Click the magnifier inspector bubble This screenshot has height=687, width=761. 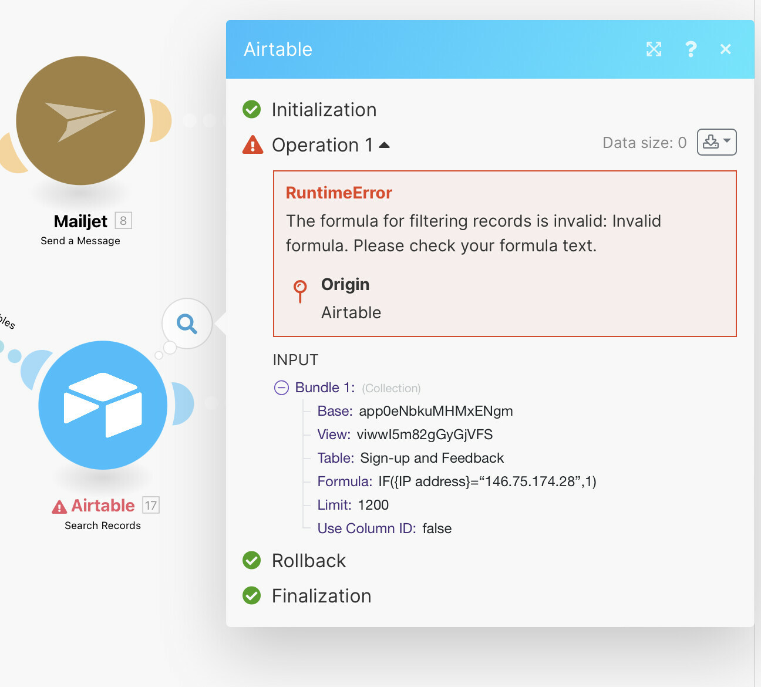[x=187, y=324]
